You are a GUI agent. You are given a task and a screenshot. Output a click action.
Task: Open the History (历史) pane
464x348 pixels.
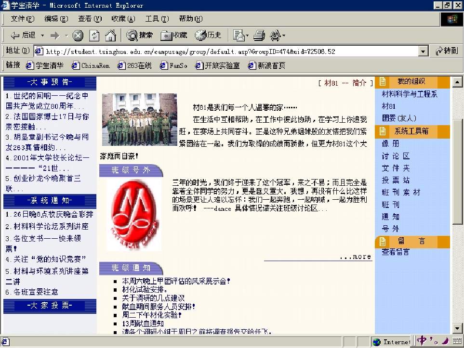(x=208, y=35)
